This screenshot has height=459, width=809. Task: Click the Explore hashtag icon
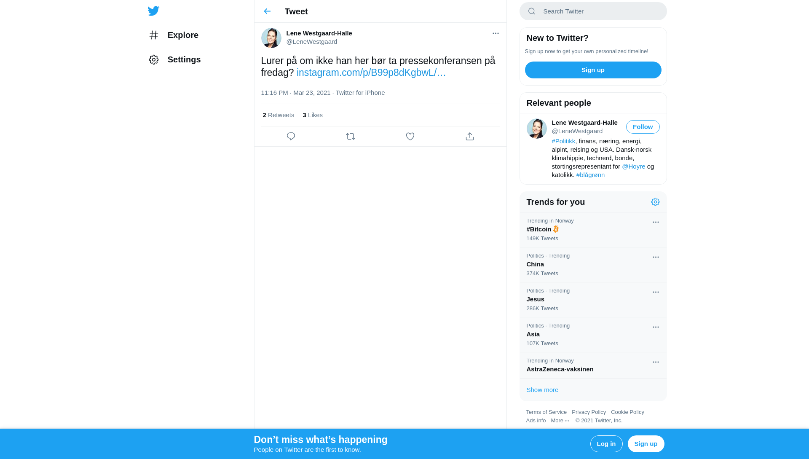154,35
